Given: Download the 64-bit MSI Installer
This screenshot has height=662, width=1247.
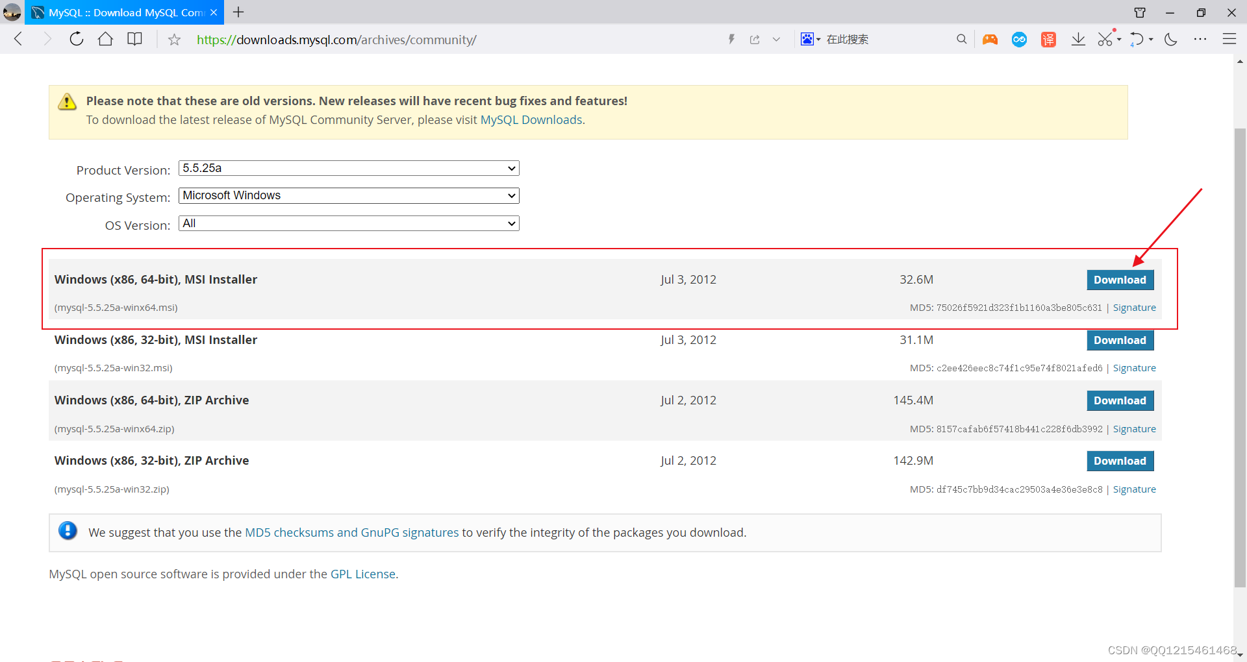Looking at the screenshot, I should coord(1120,280).
